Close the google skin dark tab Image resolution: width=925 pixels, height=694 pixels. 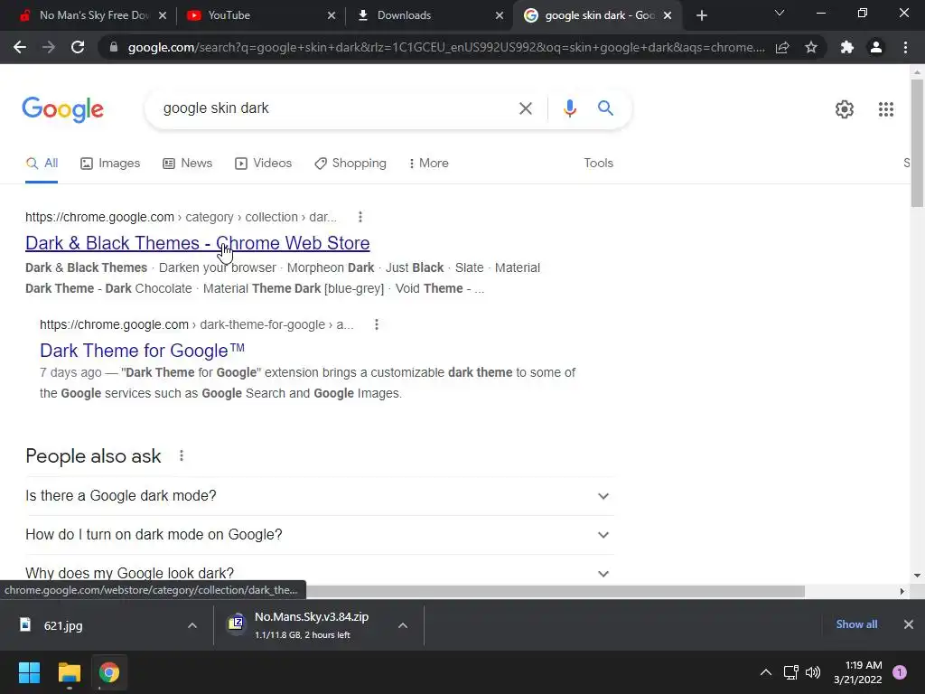pyautogui.click(x=668, y=15)
